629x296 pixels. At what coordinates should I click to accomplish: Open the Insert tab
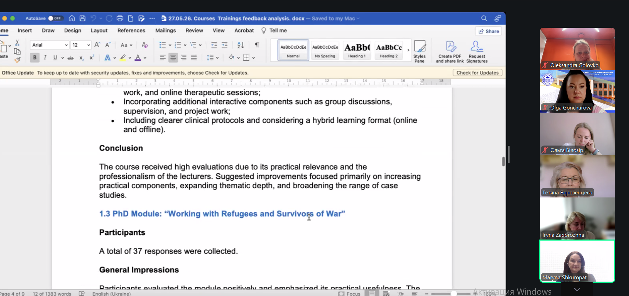(25, 30)
